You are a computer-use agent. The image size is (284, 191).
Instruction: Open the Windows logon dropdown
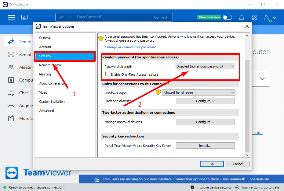coord(199,93)
